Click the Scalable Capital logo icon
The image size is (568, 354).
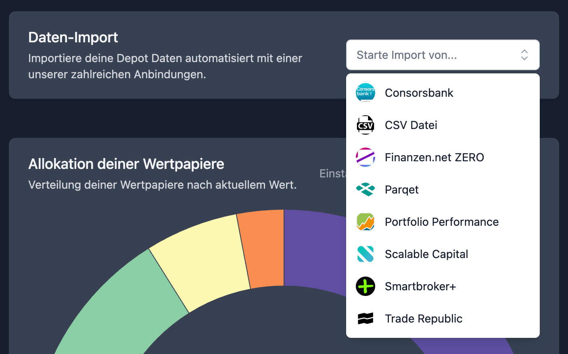pyautogui.click(x=365, y=254)
